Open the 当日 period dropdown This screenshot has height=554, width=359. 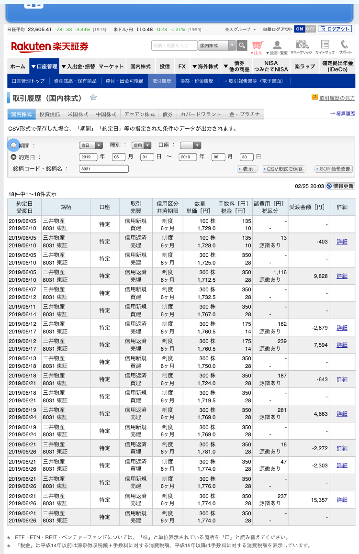click(90, 145)
